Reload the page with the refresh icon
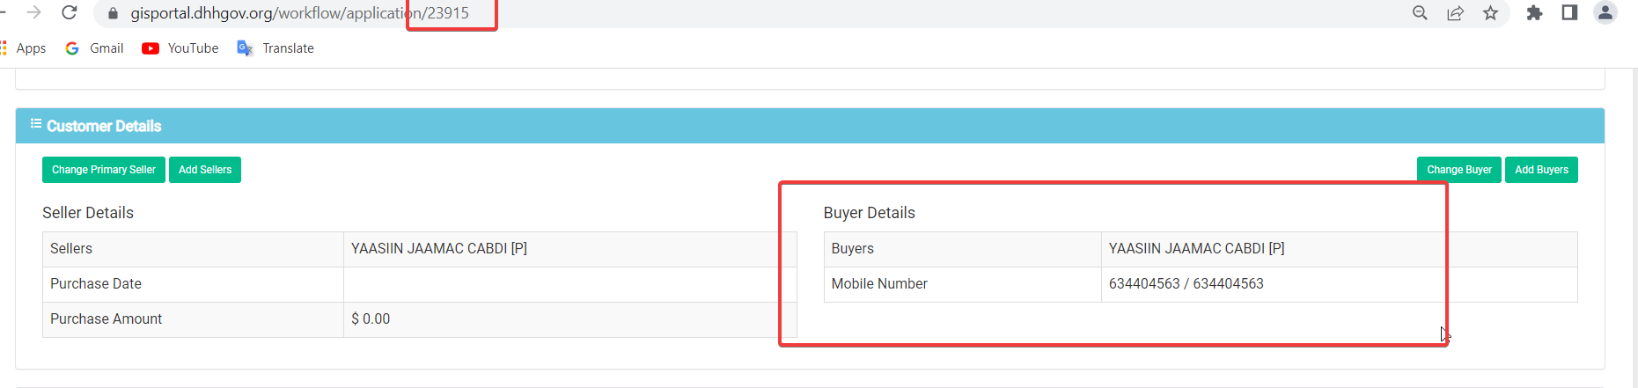 coord(70,12)
